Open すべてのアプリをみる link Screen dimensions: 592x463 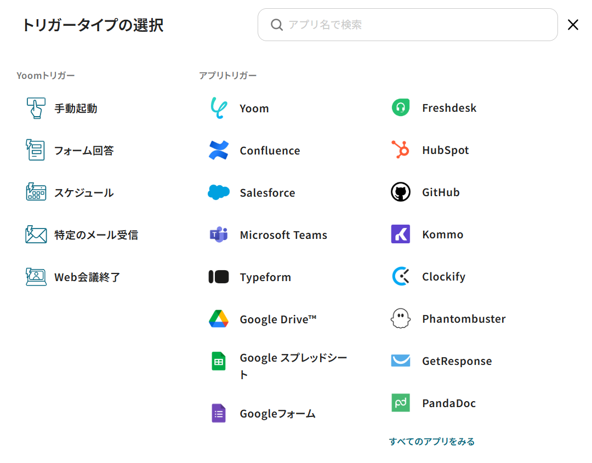(432, 441)
